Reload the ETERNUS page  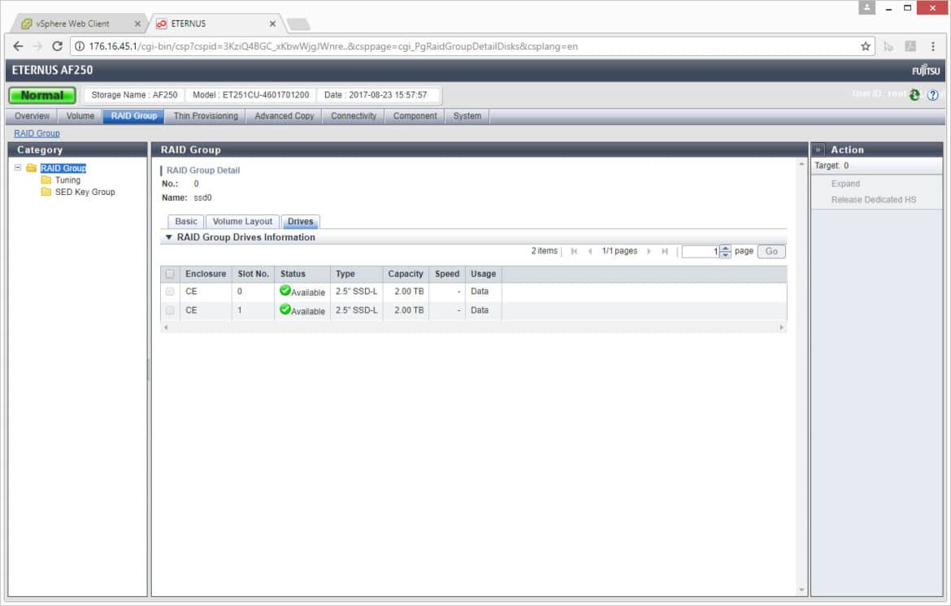(57, 46)
